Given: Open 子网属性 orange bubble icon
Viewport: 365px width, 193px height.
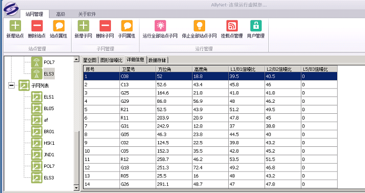Looking at the screenshot, I should pos(127,26).
